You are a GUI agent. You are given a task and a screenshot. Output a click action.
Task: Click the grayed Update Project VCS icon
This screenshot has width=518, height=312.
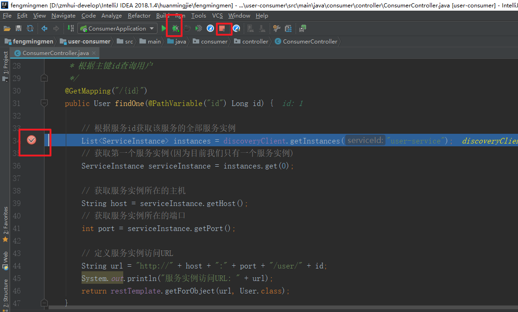click(x=251, y=29)
